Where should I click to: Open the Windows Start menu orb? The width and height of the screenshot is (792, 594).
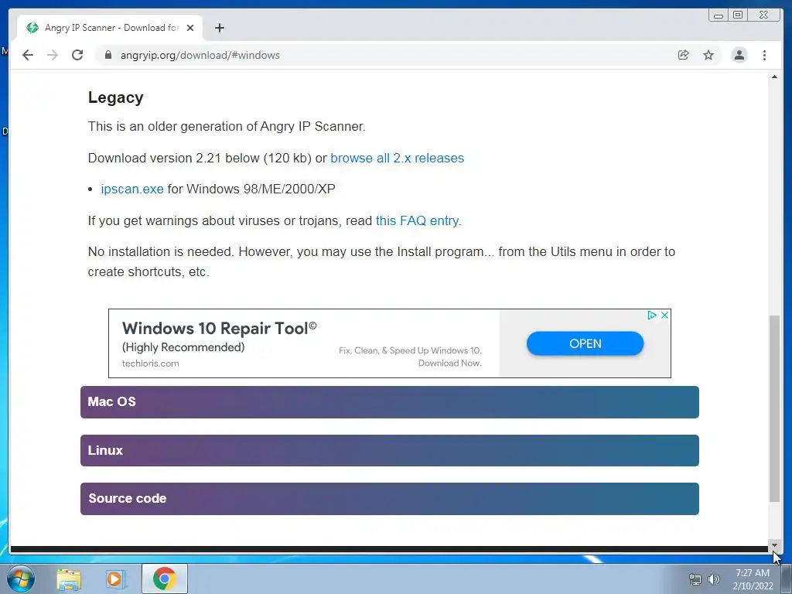pyautogui.click(x=21, y=579)
